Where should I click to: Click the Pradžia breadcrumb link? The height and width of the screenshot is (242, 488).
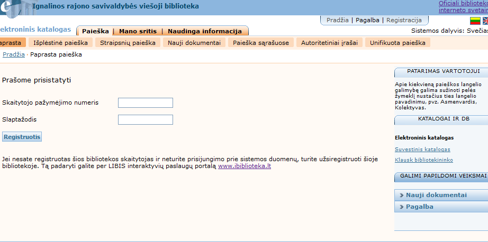click(13, 54)
